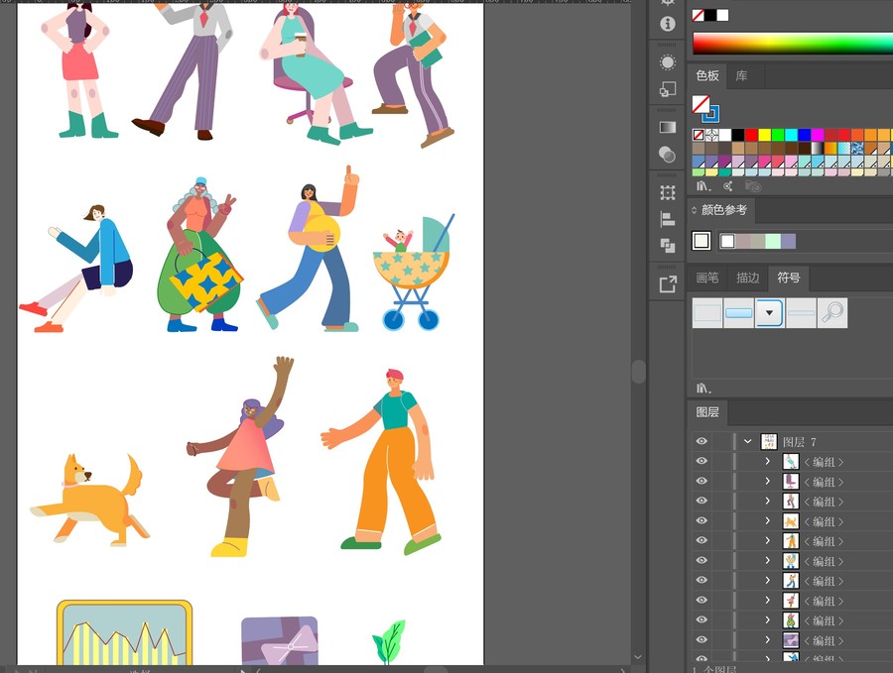Open the Transparency overlapping-circles panel icon
Screen dimensions: 893x673
668,154
